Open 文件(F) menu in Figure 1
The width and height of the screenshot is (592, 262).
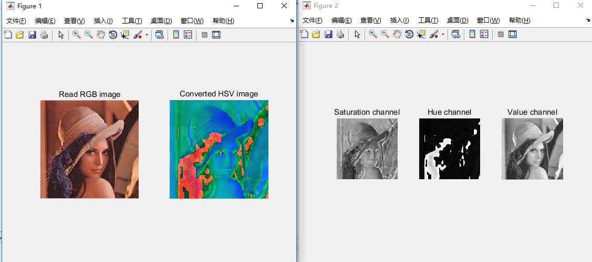(16, 21)
